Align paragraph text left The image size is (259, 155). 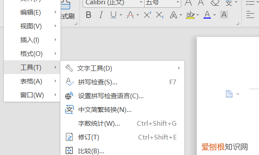[x=250, y=15]
